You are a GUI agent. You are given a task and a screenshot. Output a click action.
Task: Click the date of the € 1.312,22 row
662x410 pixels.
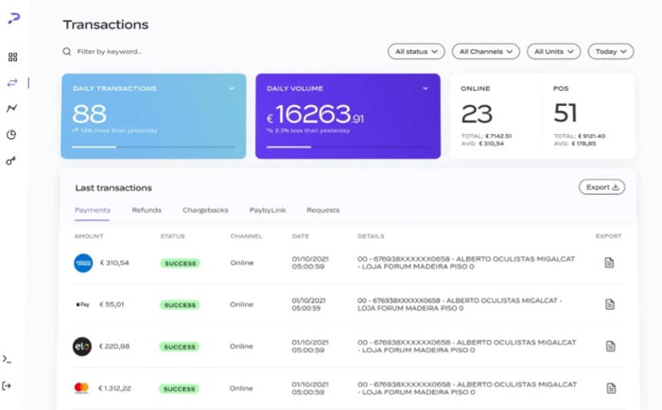310,388
